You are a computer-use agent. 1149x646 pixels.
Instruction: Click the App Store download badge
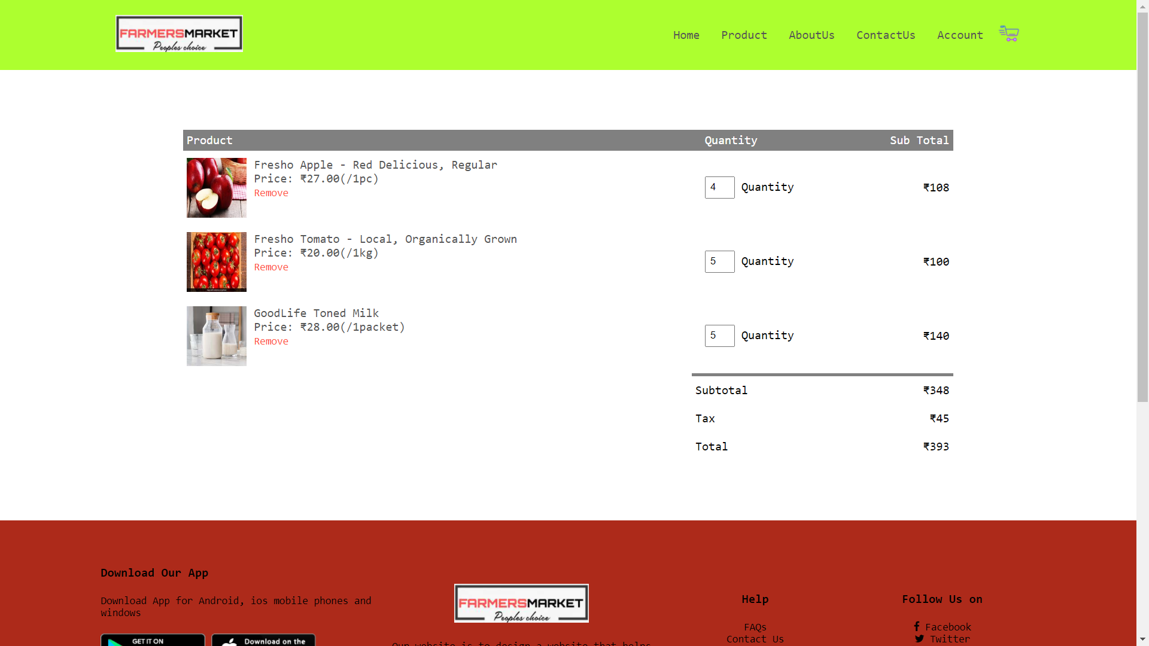pos(263,641)
